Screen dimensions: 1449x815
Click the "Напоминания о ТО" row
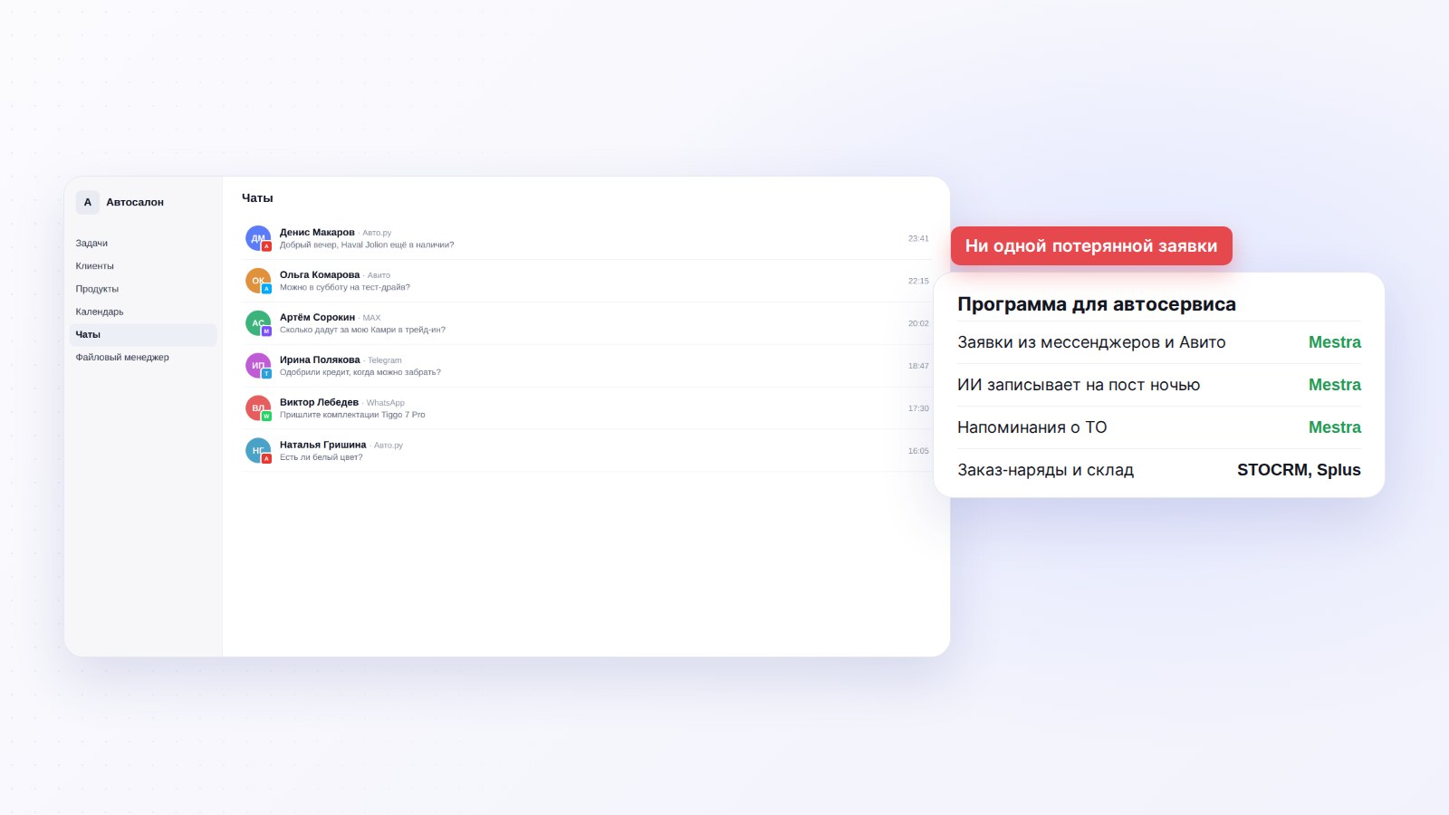[1159, 427]
